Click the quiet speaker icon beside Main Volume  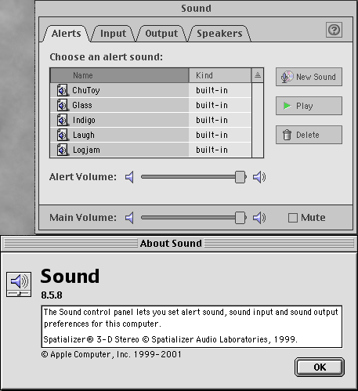pos(129,218)
